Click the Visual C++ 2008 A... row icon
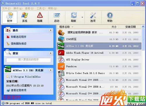This screenshot has height=106, width=146. point(61,87)
